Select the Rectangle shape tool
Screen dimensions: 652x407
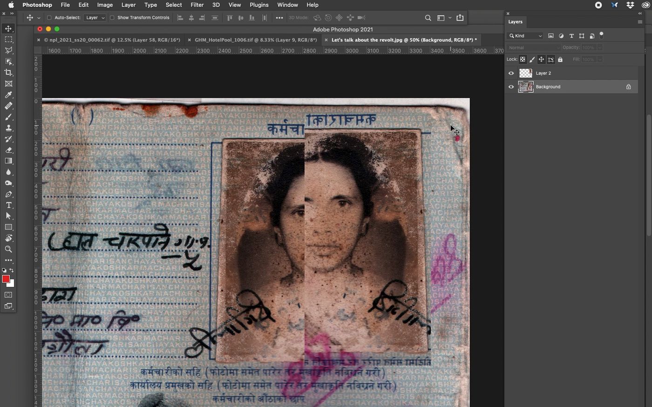[x=8, y=227]
